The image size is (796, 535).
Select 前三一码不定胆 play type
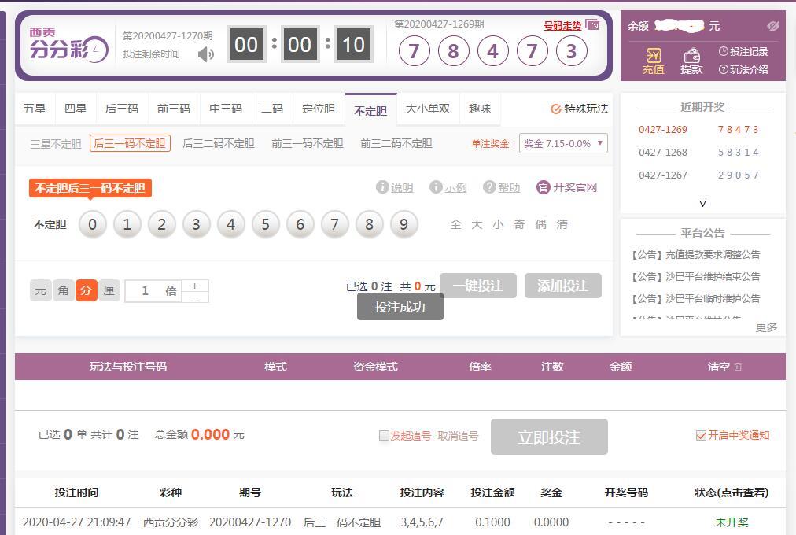[x=307, y=144]
